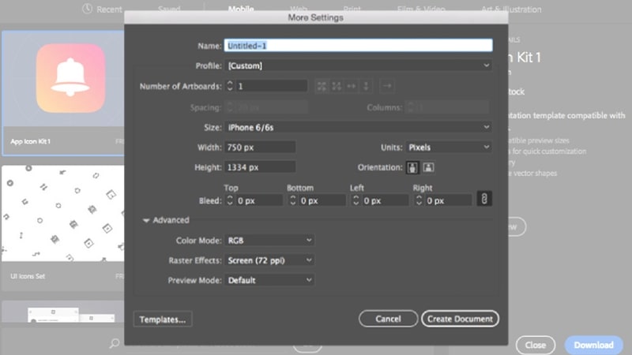Viewport: 632px width, 355px height.
Task: Open the Raster Effects dropdown
Action: [x=270, y=260]
